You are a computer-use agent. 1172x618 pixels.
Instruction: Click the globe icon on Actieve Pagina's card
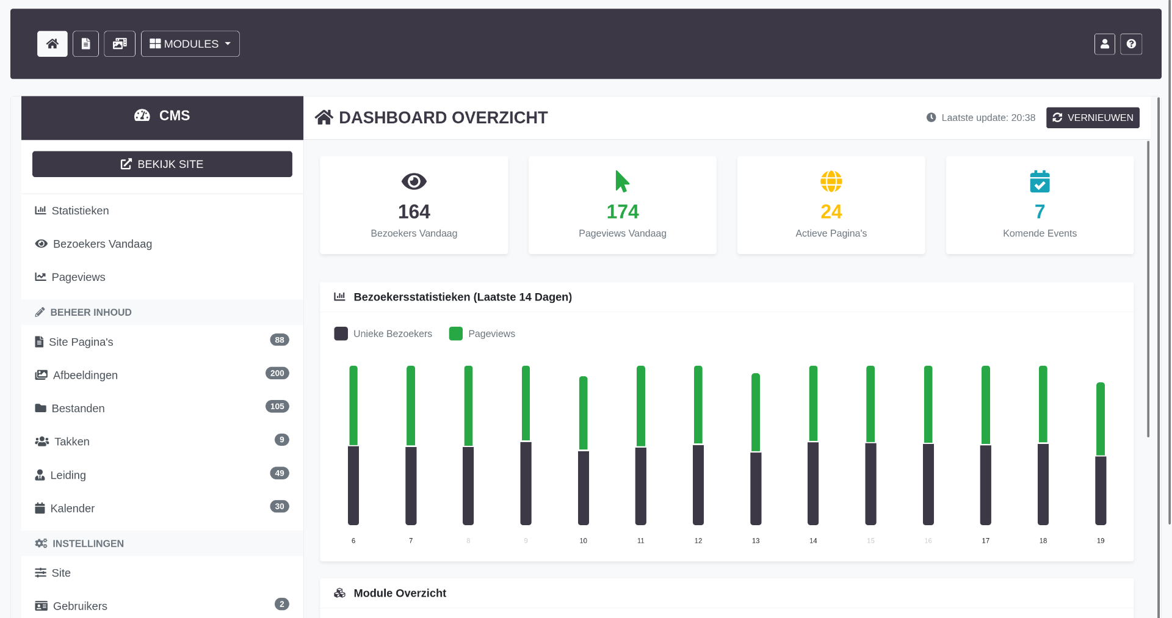(831, 181)
